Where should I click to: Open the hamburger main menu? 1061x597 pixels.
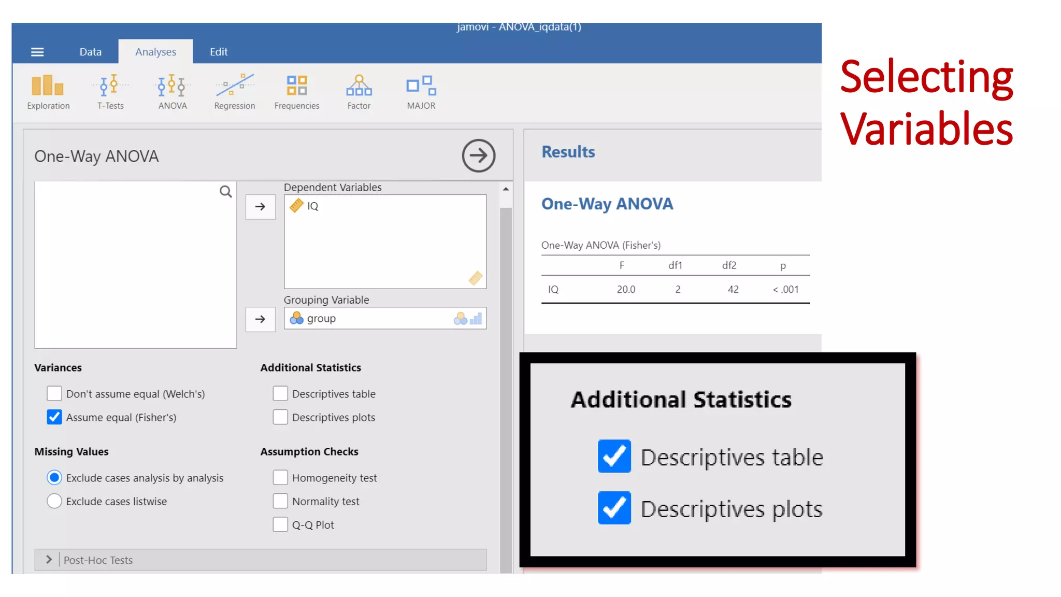click(x=37, y=52)
